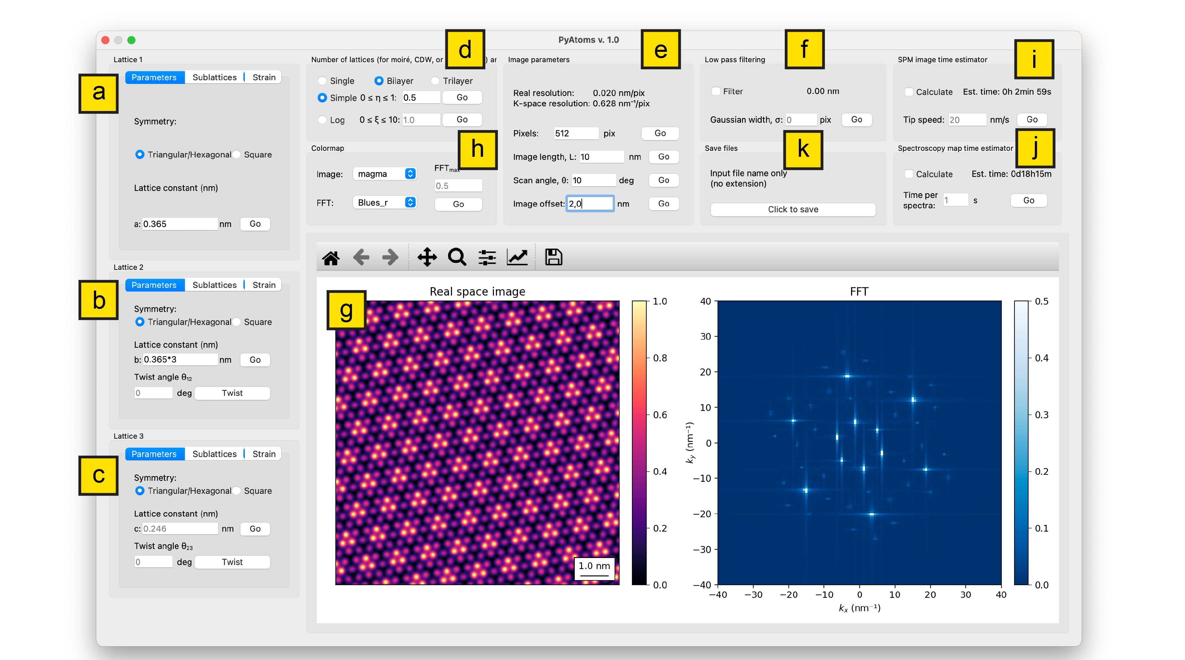Viewport: 1185px width, 660px height.
Task: Open the FFT colormap Blues_r dropdown
Action: [x=385, y=202]
